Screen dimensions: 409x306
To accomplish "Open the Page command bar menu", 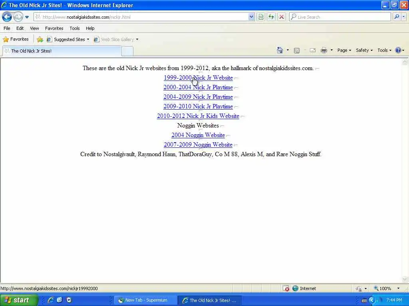I will (344, 50).
